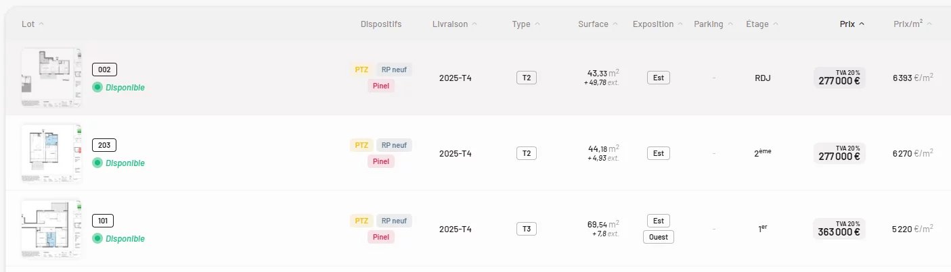Open floor plan thumbnail of lot 101
Viewport: 951px width, 272px height.
[51, 229]
